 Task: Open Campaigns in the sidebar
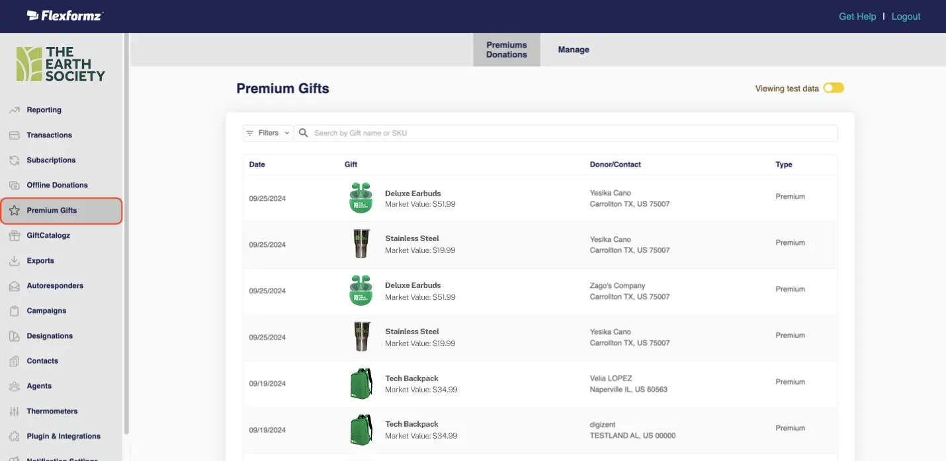[x=46, y=311]
